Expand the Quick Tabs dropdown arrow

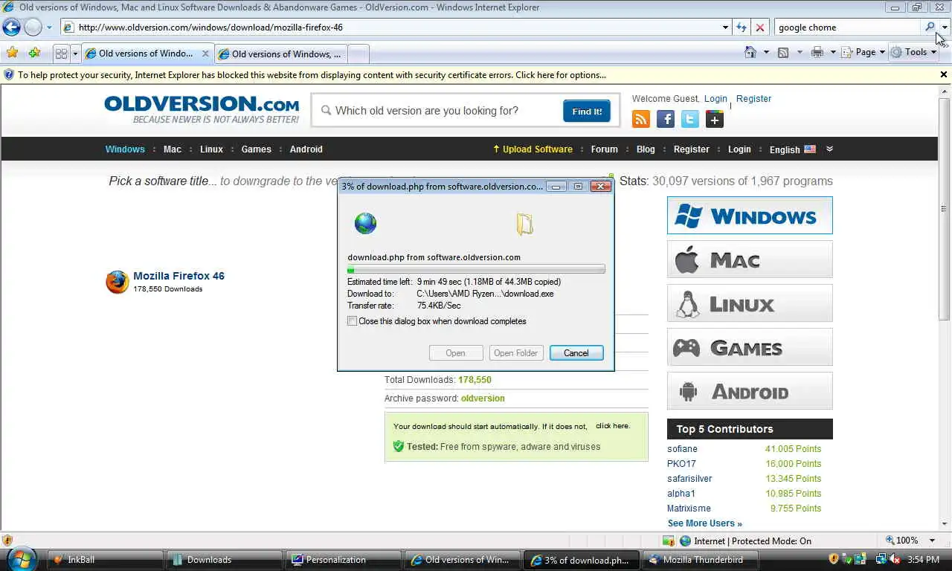pyautogui.click(x=74, y=54)
